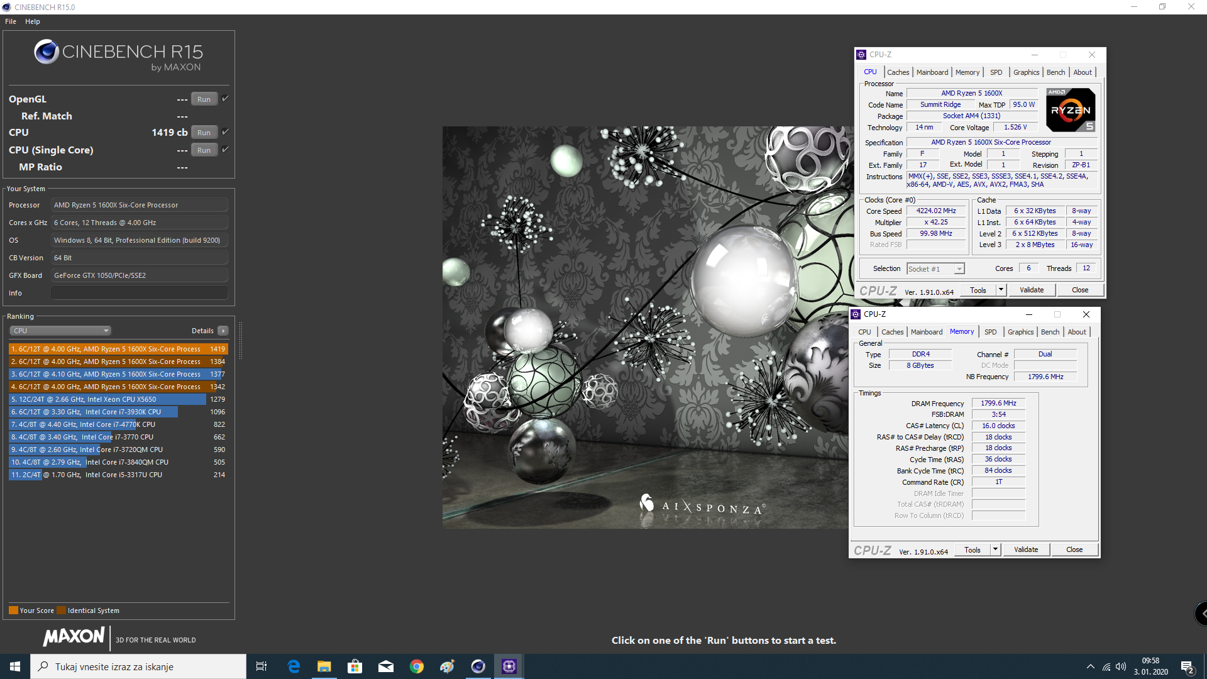1207x679 pixels.
Task: Click Tools button in top CPU-Z window
Action: point(978,290)
